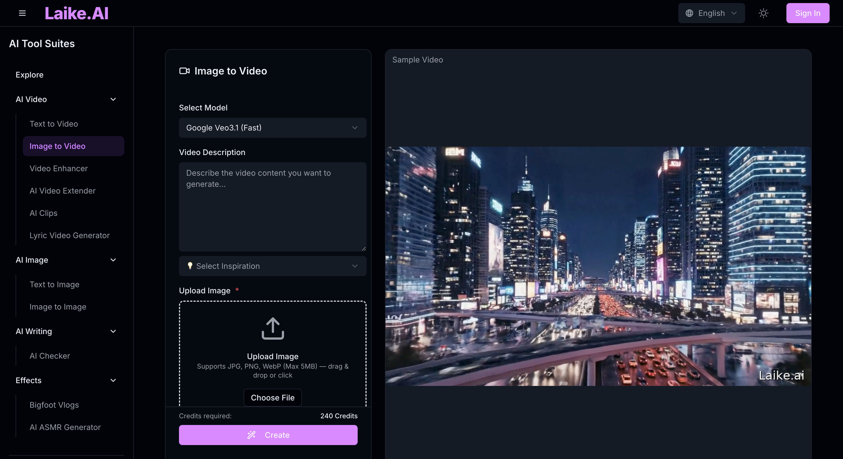Click the Laike.AI logo

click(x=76, y=13)
